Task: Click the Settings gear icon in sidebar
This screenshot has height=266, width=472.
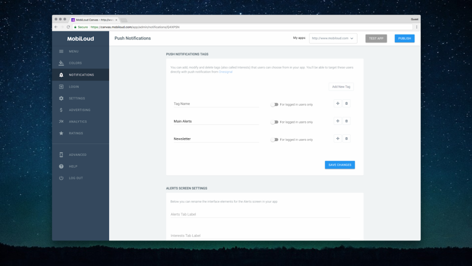Action: click(61, 98)
